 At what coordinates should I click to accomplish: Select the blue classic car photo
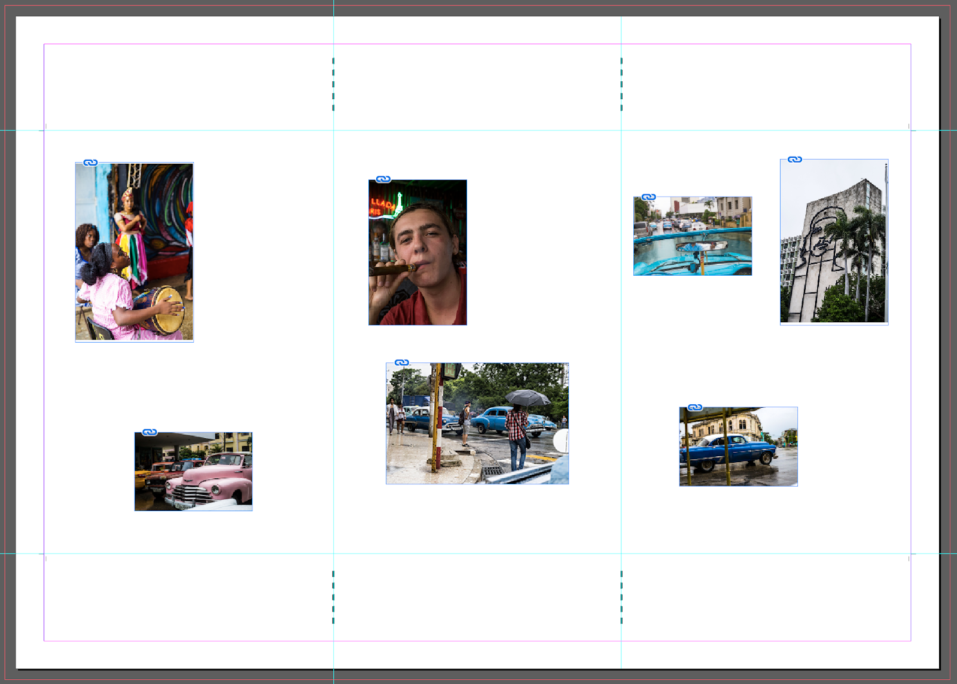(739, 447)
